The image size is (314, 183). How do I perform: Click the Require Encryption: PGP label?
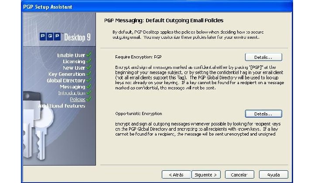coord(138,57)
